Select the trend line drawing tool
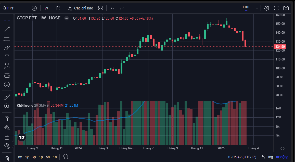 7,29
